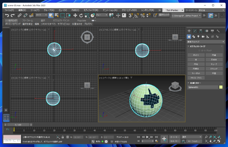Toggle the Spinner Snap button

(148, 15)
